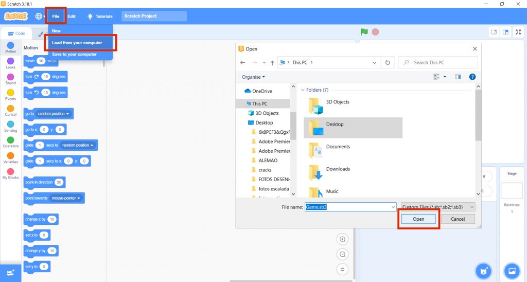Choose Load from your computer
The image size is (527, 282).
click(80, 43)
